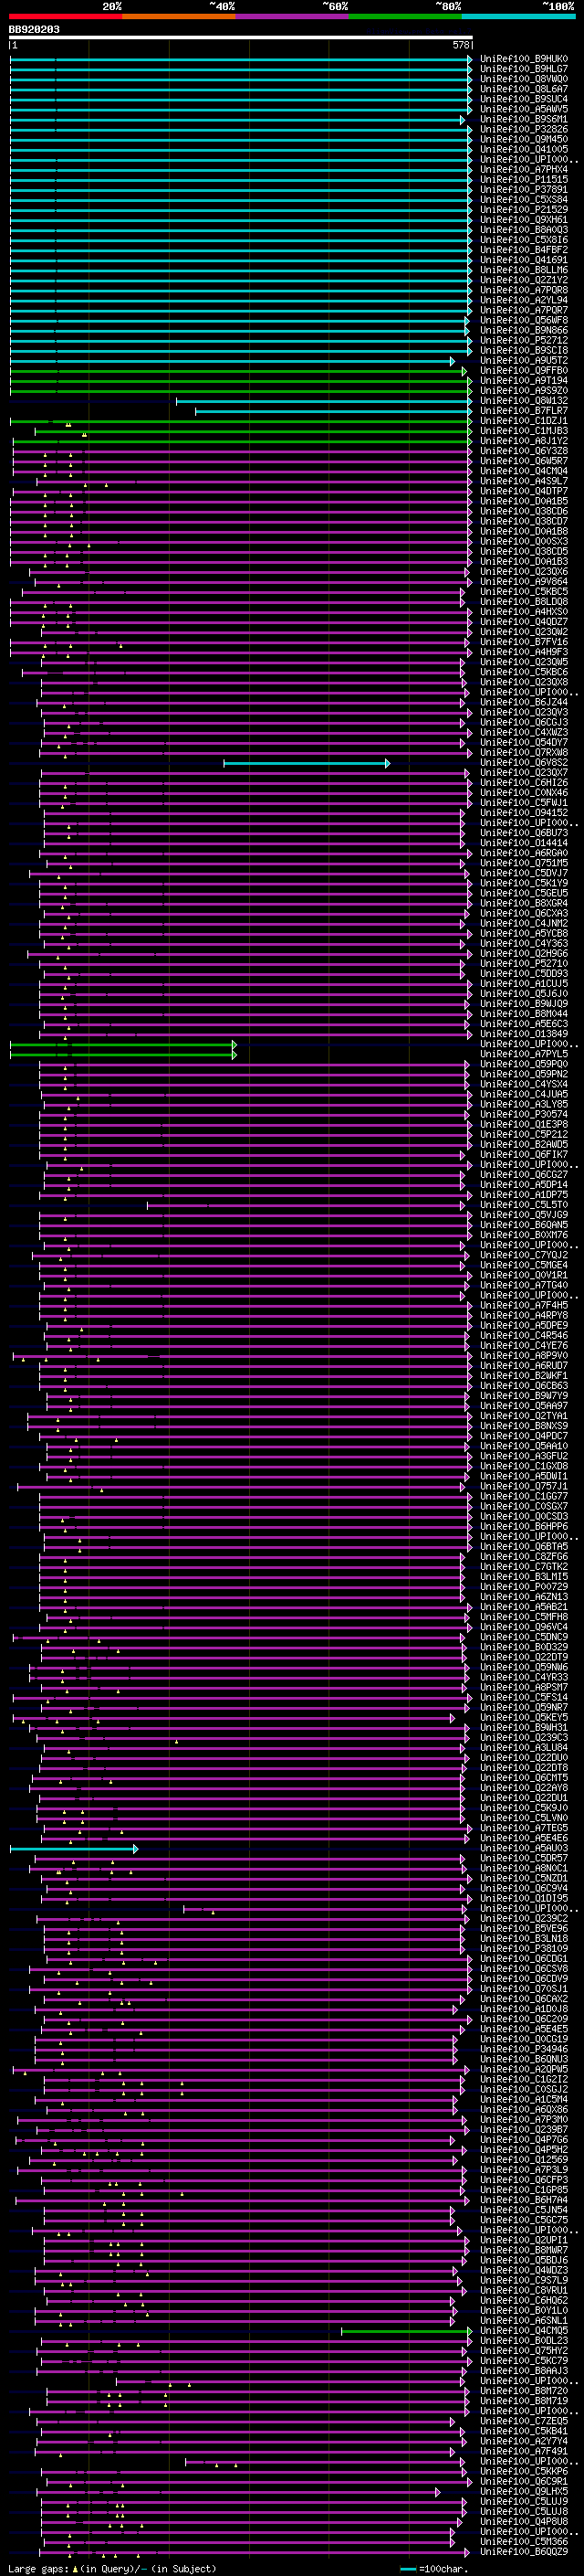The width and height of the screenshot is (584, 2576).
Task: Click hit label UniRef100_Q4DTP7
Action: coord(524,491)
